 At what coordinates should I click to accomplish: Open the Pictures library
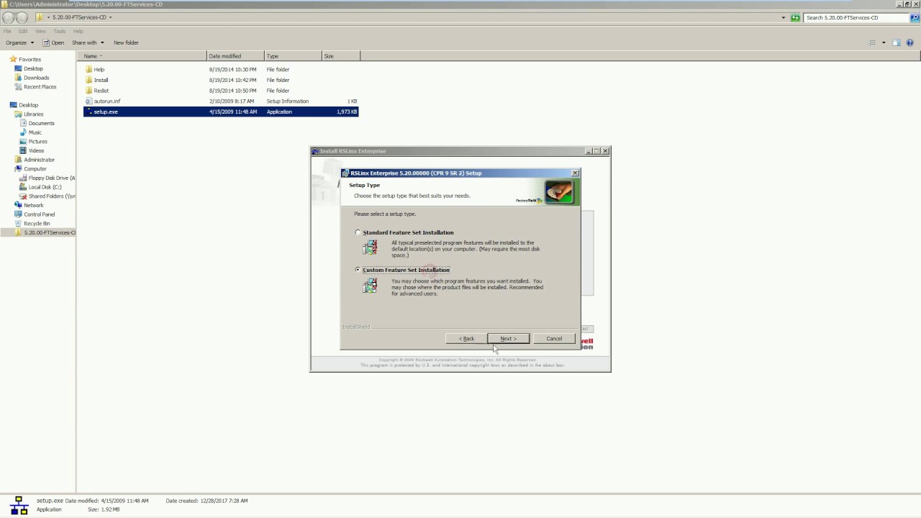point(37,142)
